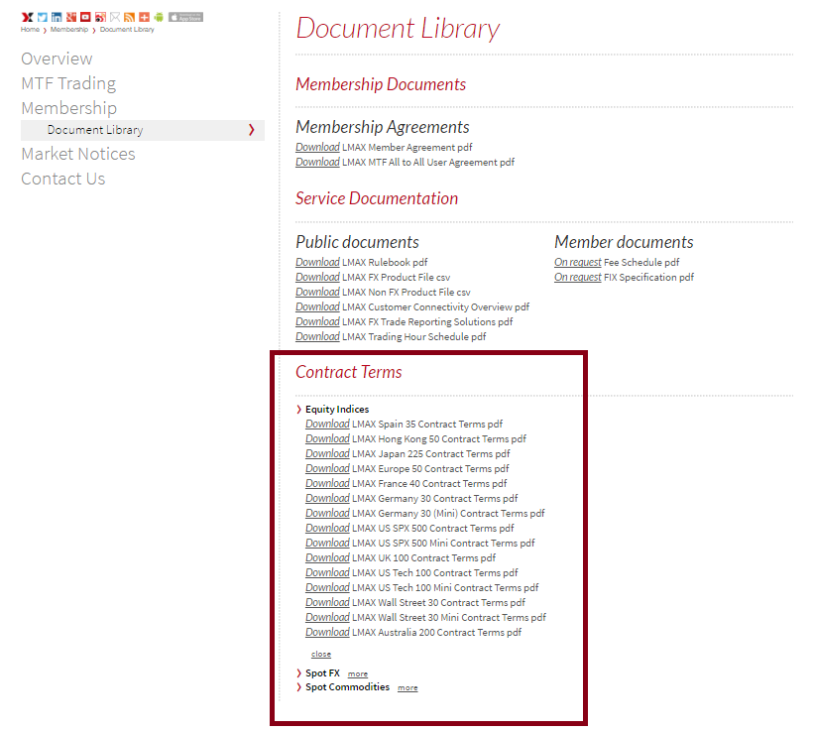Download LMAX Europe 50 Contract Terms
813x732 pixels.
(327, 469)
